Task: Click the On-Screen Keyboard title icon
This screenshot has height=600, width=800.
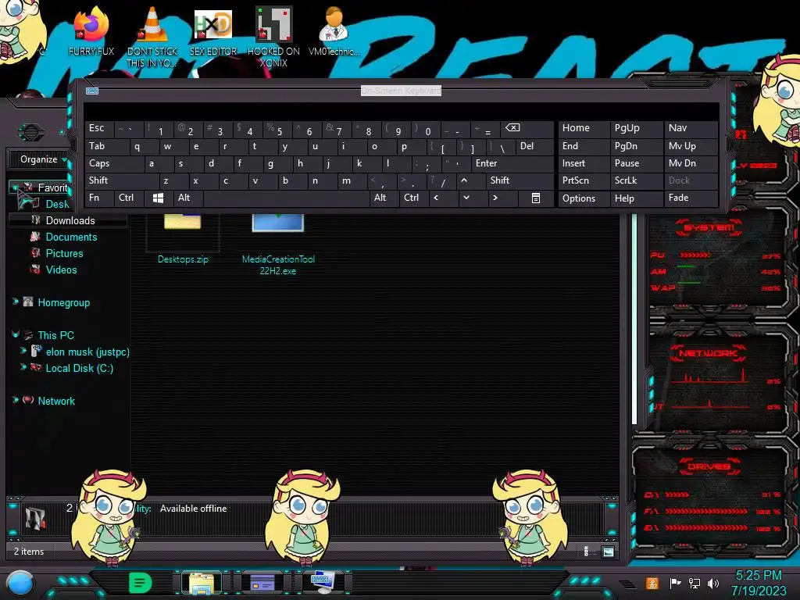Action: pos(92,91)
